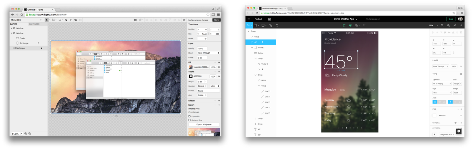Reload the Untitled Figma browser page
This screenshot has width=473, height=149.
point(22,15)
